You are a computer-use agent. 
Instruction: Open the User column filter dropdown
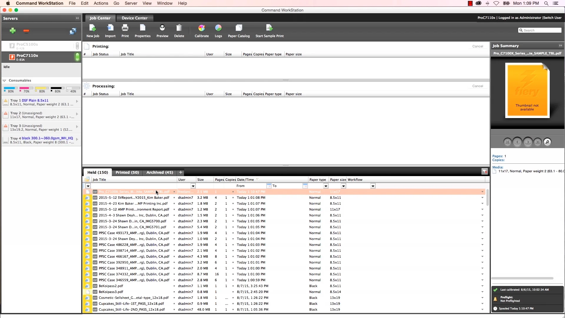pos(193,186)
